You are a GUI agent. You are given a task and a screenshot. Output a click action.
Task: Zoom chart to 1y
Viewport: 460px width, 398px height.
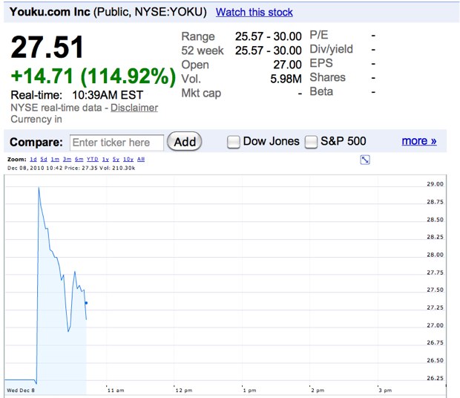click(x=105, y=160)
